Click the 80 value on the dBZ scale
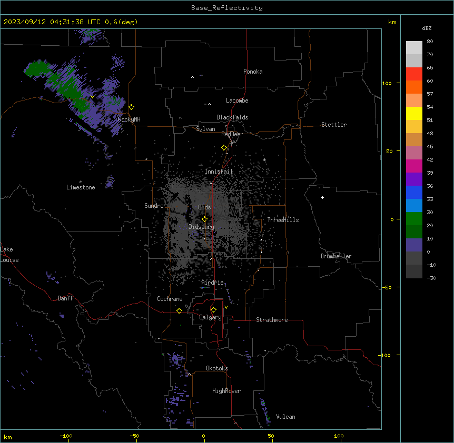This screenshot has width=454, height=443. 430,42
